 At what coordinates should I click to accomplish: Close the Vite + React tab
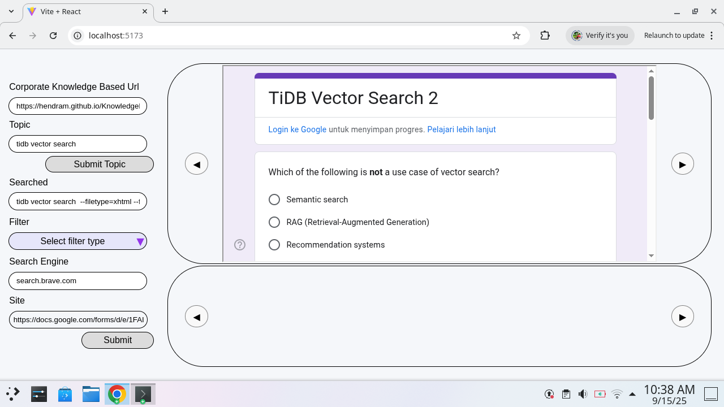point(145,11)
